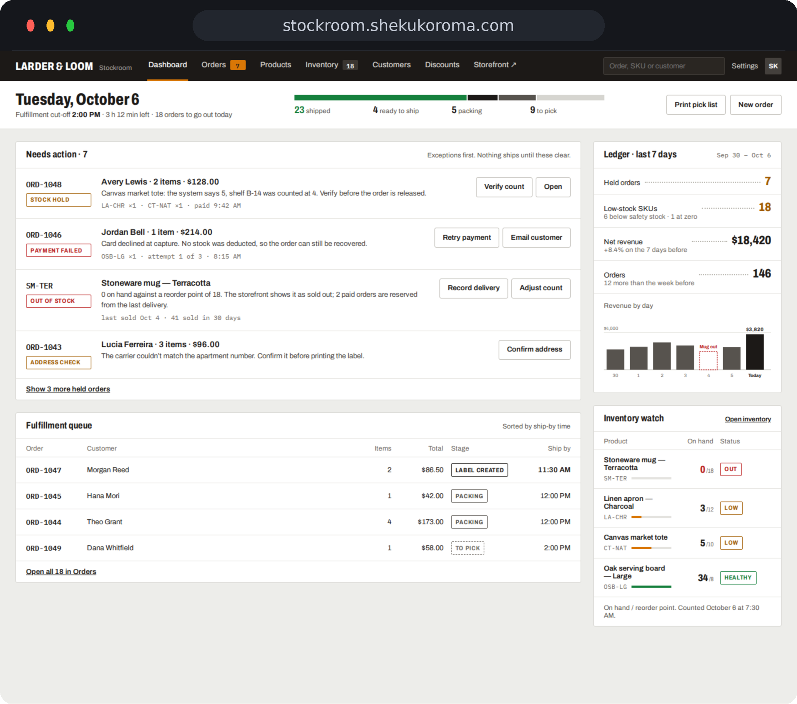Show 3 more held orders
Viewport: 797px width, 704px height.
(x=68, y=389)
